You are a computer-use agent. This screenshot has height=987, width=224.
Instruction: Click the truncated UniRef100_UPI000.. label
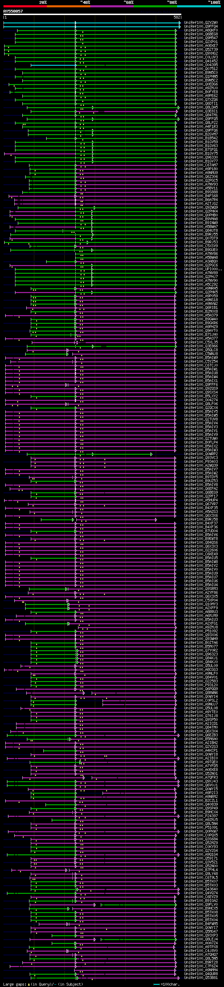coord(203,269)
